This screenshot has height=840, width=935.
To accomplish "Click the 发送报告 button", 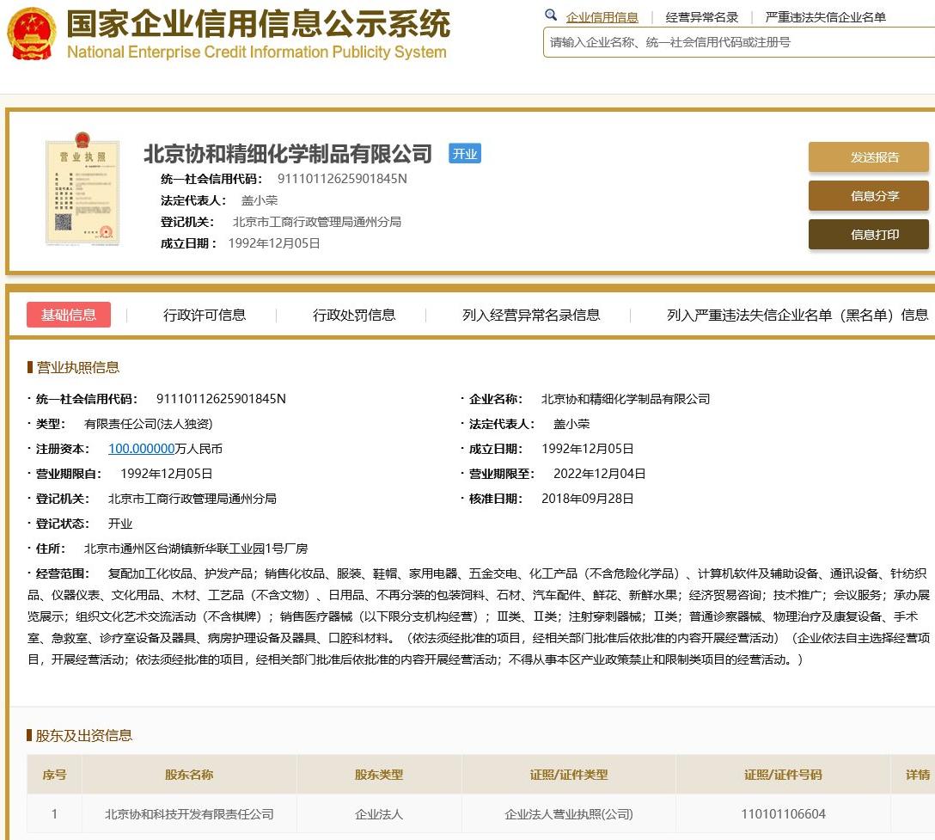I will coord(868,156).
